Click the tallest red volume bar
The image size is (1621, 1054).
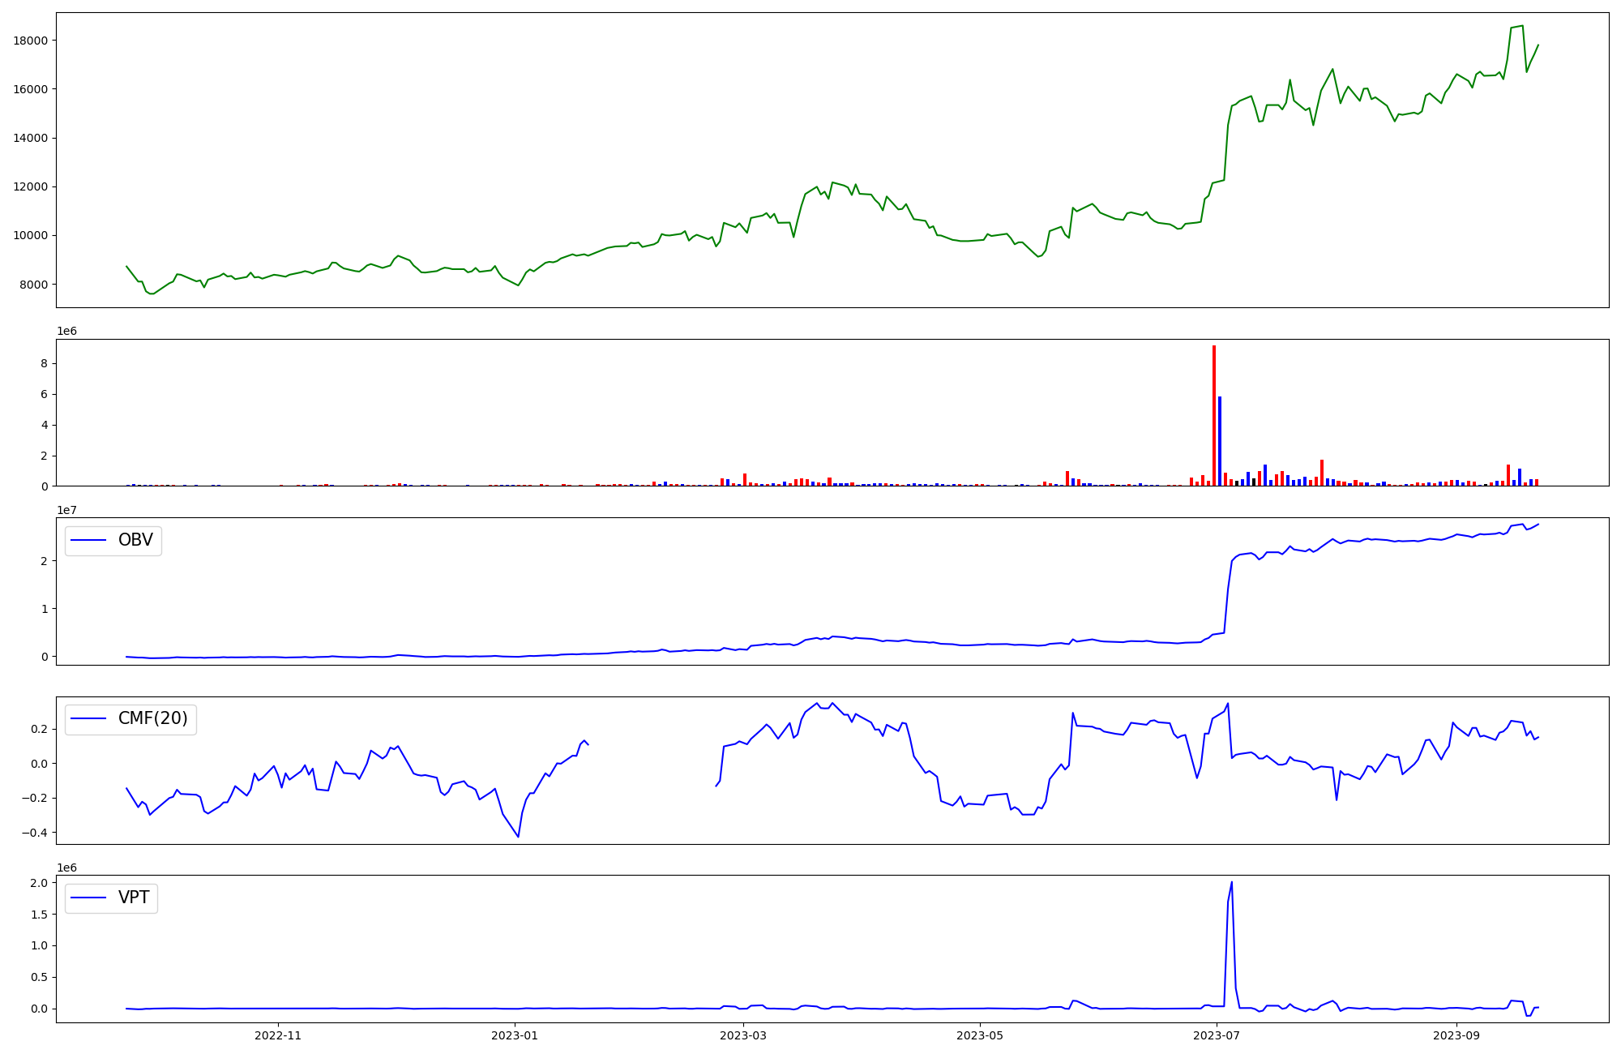point(1213,415)
